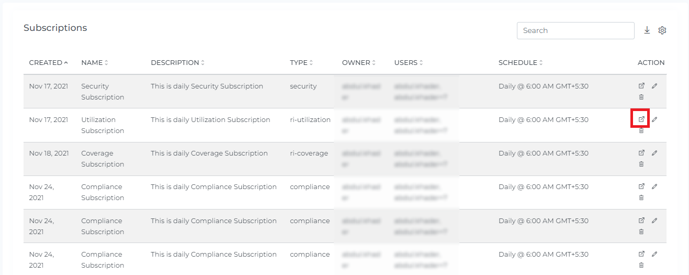The image size is (689, 275).
Task: Delete the Utilization Subscription trash icon
Action: [x=641, y=130]
